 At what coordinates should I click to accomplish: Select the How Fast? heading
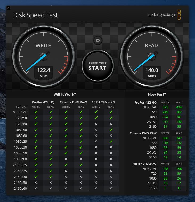(x=157, y=94)
